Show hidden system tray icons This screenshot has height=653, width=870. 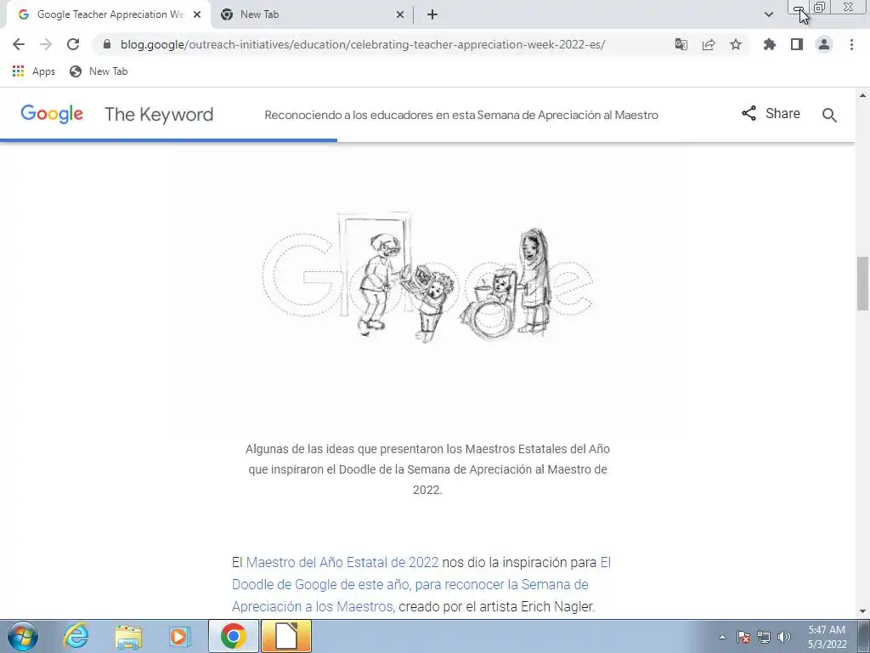[x=722, y=637]
